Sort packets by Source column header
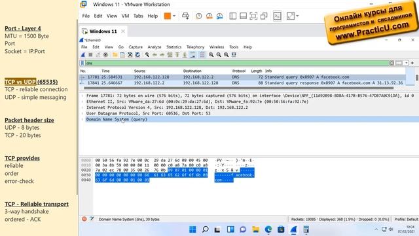 pos(139,71)
